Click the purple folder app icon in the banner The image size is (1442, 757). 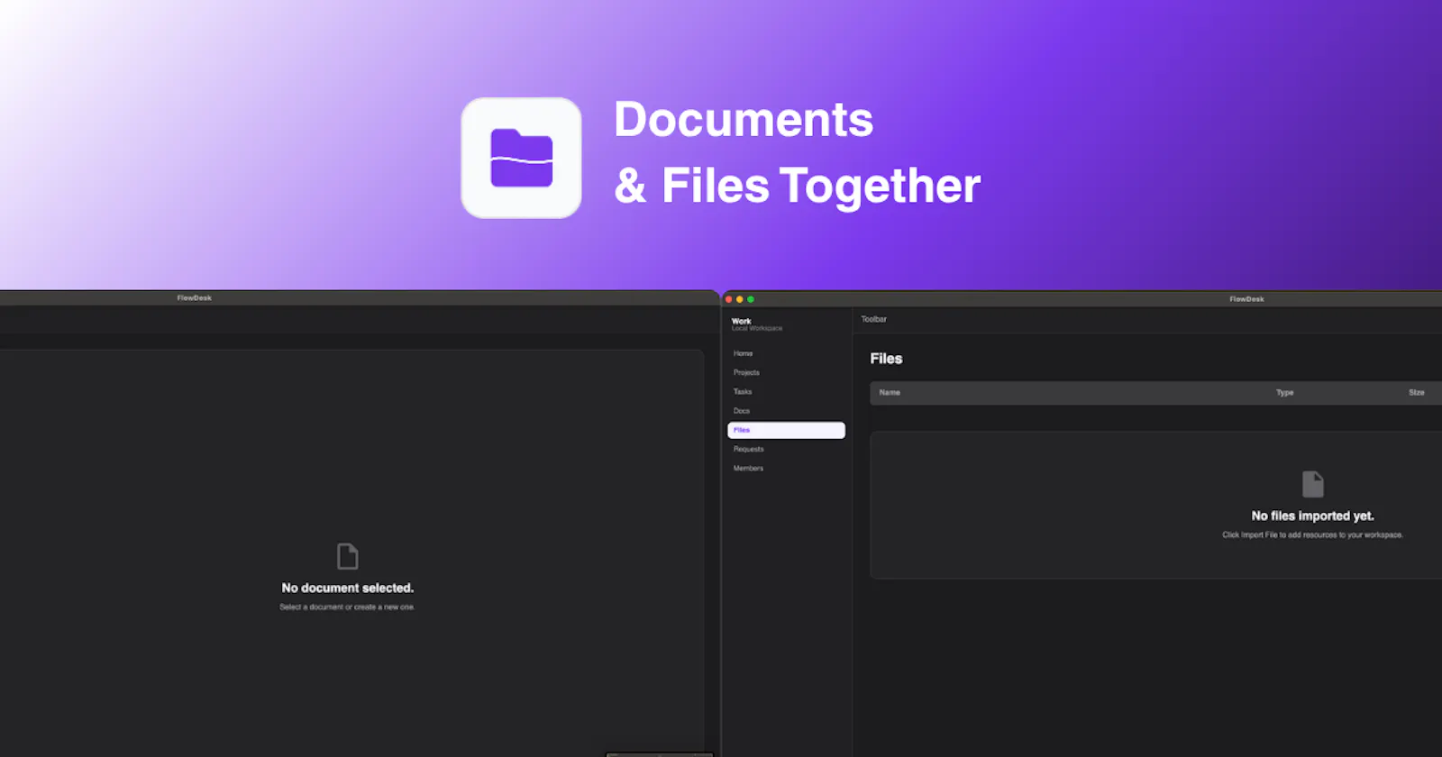[521, 158]
